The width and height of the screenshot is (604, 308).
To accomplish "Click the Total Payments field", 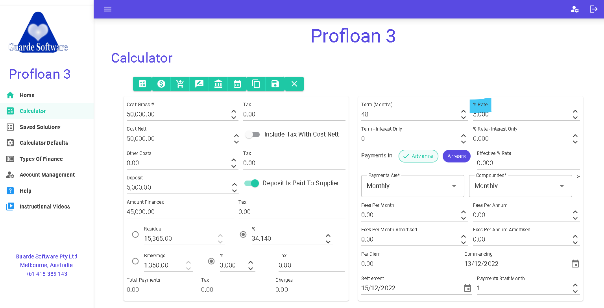I will click(161, 290).
